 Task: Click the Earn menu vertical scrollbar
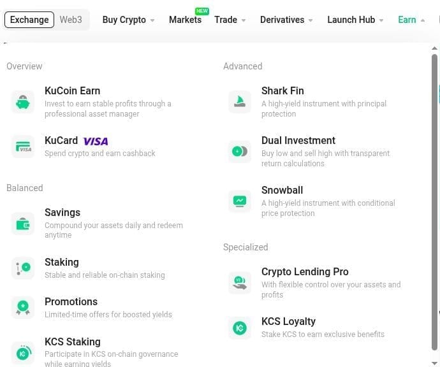(435, 191)
